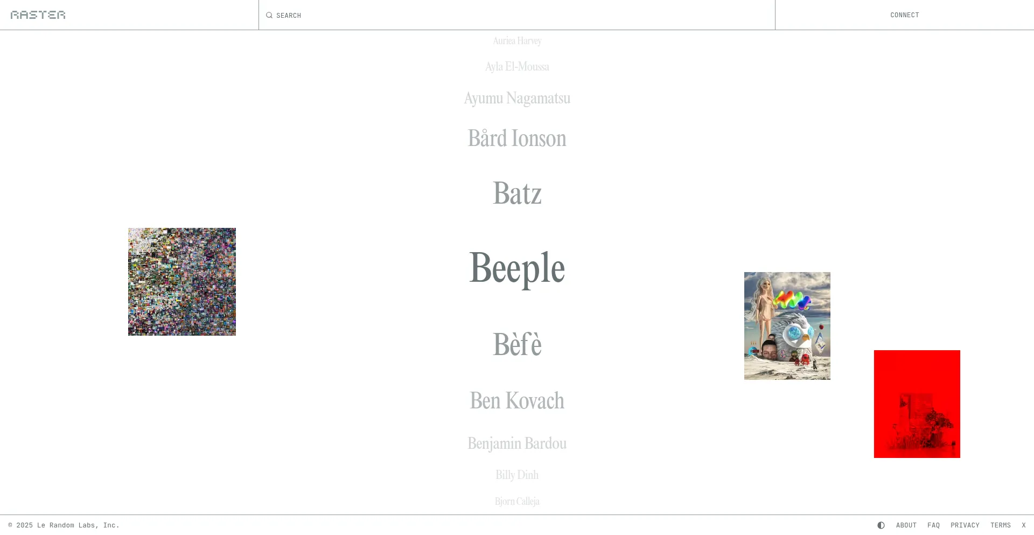Image resolution: width=1034 pixels, height=535 pixels.
Task: Click the Raster logo
Action: click(38, 15)
